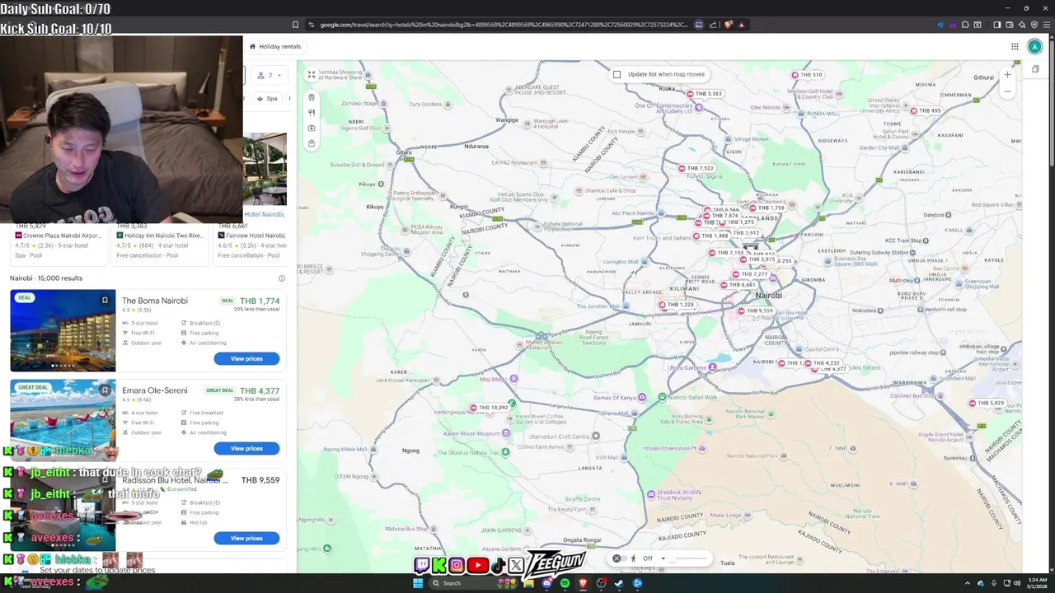Click the THB 3,383 map price pin
This screenshot has width=1055, height=593.
pyautogui.click(x=704, y=94)
